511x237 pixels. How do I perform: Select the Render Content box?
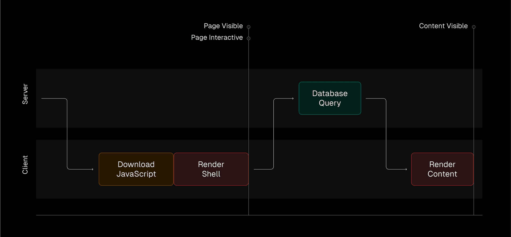[x=442, y=169]
